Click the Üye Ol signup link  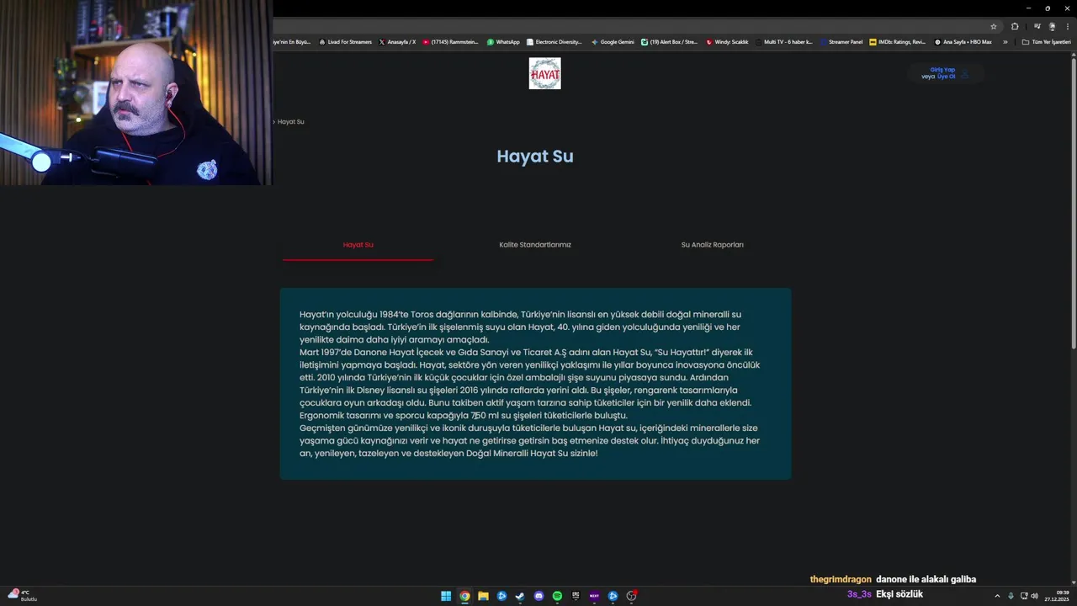pos(947,77)
